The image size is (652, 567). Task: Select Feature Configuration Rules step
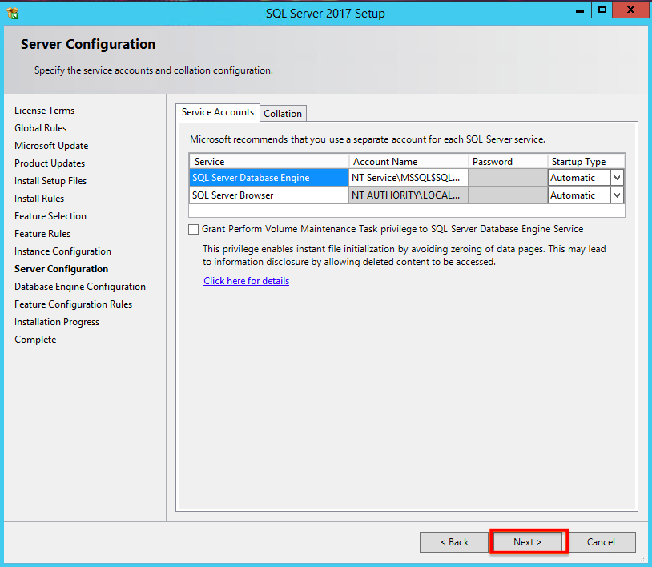point(73,304)
